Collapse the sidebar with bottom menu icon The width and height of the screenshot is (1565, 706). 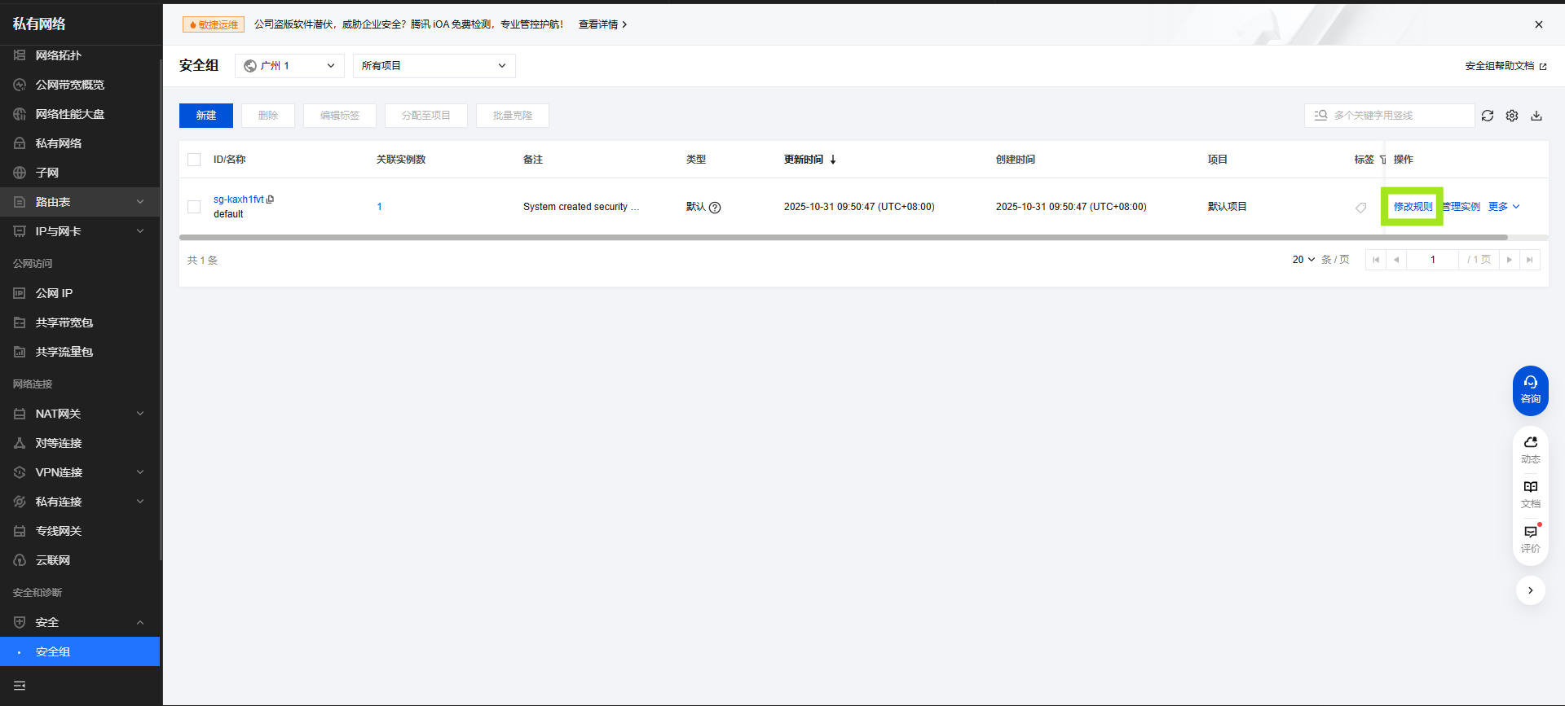pyautogui.click(x=20, y=686)
